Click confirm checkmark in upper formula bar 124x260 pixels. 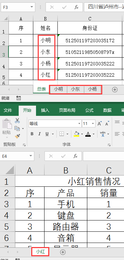64,7
